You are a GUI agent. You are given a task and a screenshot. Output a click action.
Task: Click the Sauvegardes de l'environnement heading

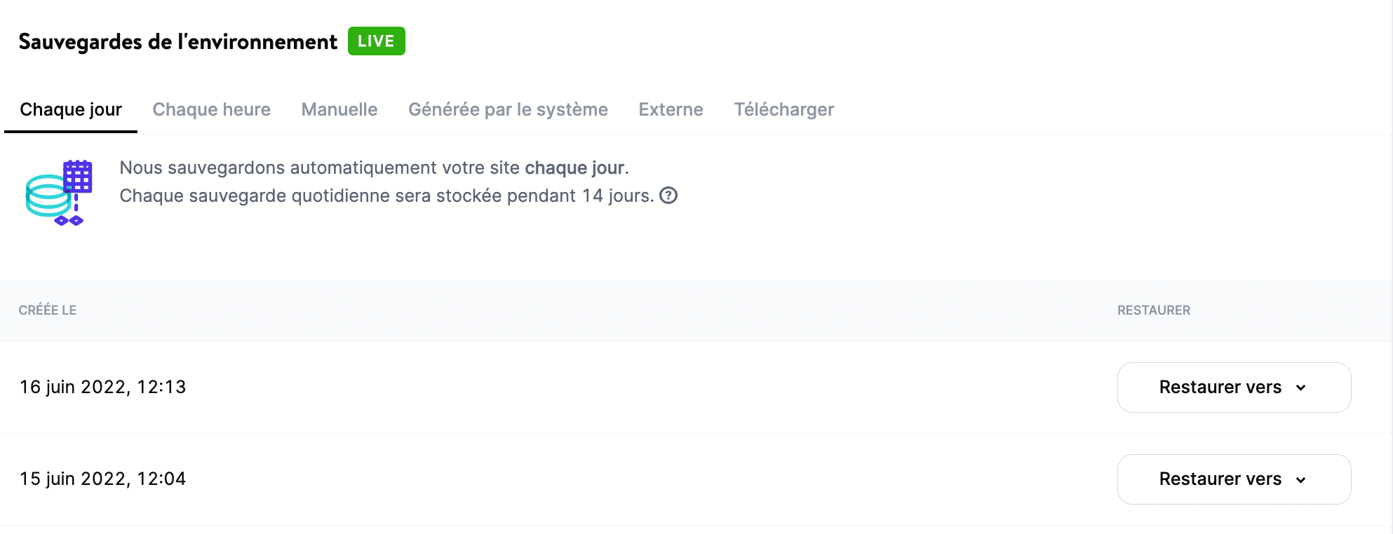coord(177,41)
